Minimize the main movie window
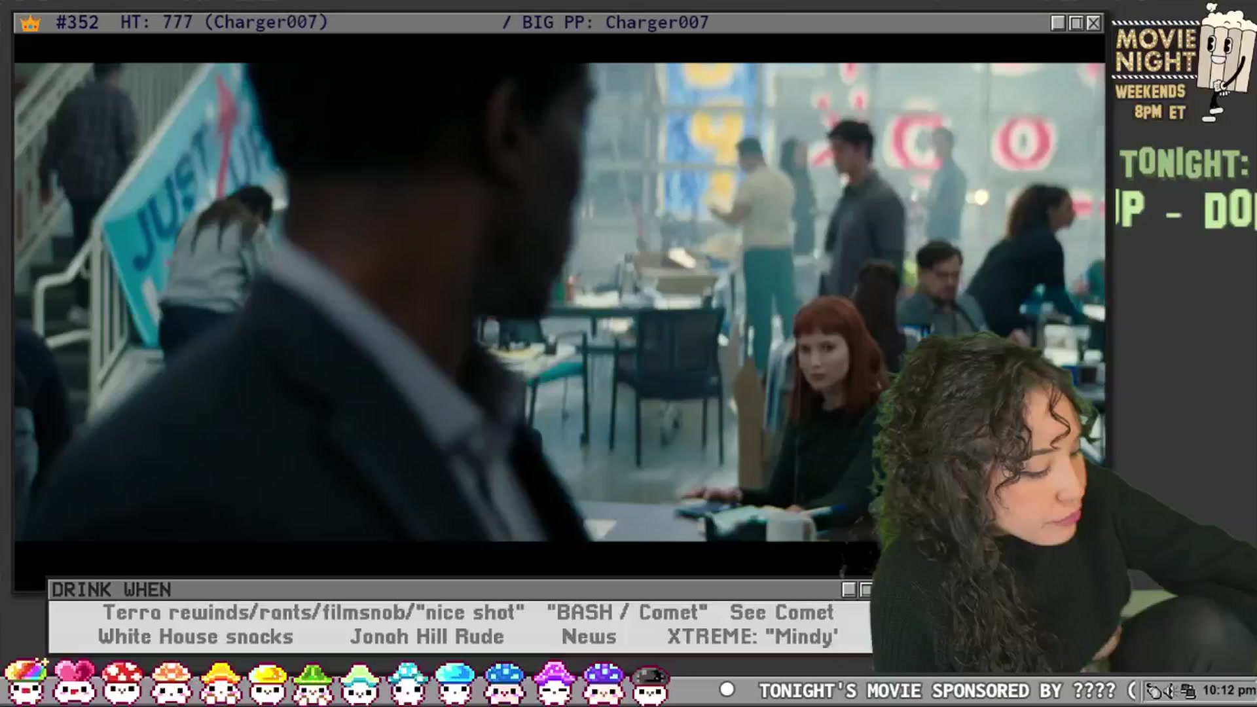 [1058, 23]
